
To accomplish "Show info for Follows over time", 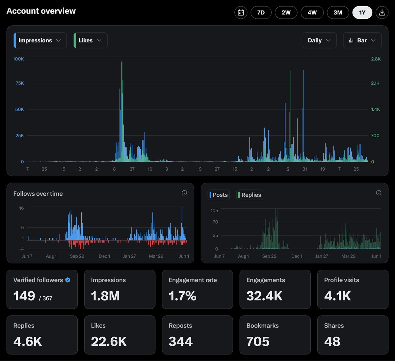I will click(184, 193).
